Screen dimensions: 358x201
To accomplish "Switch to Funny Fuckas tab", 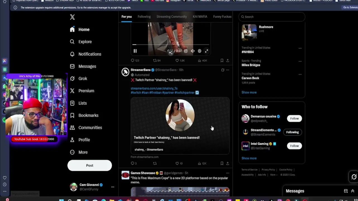I will point(222,16).
